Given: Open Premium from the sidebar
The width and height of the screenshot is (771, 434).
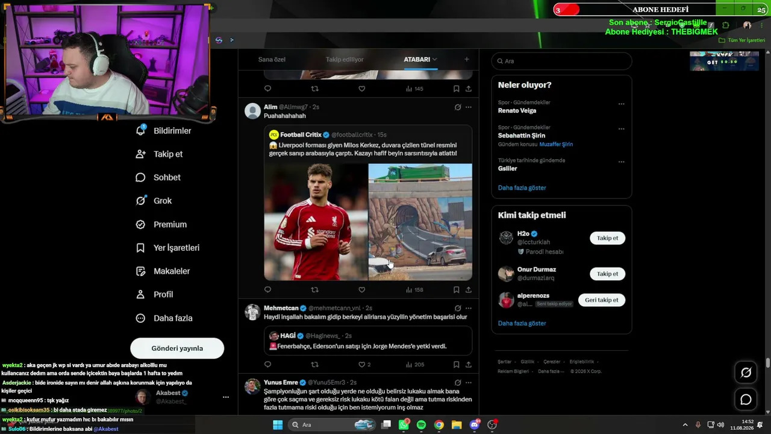Looking at the screenshot, I should tap(161, 224).
